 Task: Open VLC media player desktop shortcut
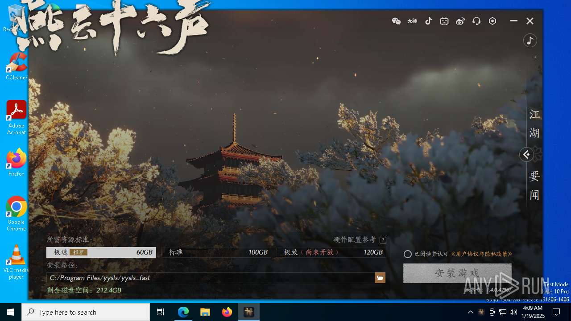coord(16,262)
